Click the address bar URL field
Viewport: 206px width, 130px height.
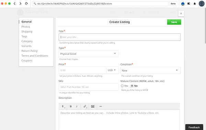click(100, 3)
